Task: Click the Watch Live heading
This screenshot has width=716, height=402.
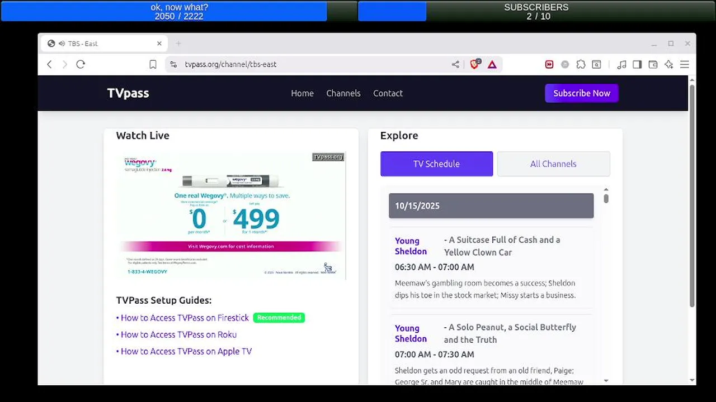Action: [143, 136]
